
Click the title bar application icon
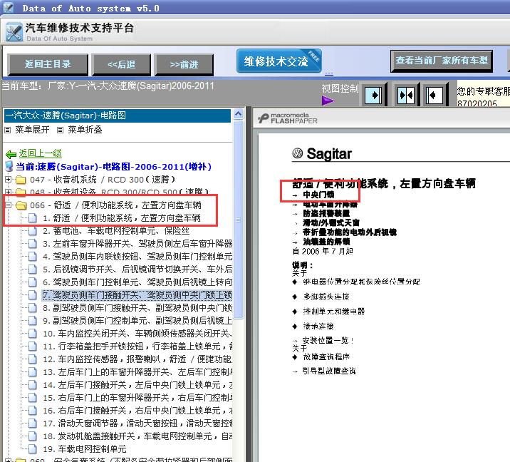tap(8, 8)
